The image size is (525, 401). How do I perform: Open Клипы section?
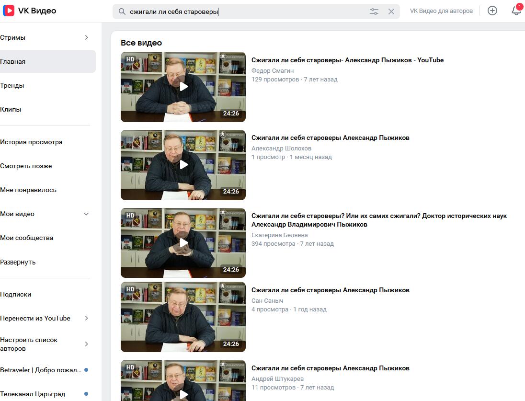11,110
